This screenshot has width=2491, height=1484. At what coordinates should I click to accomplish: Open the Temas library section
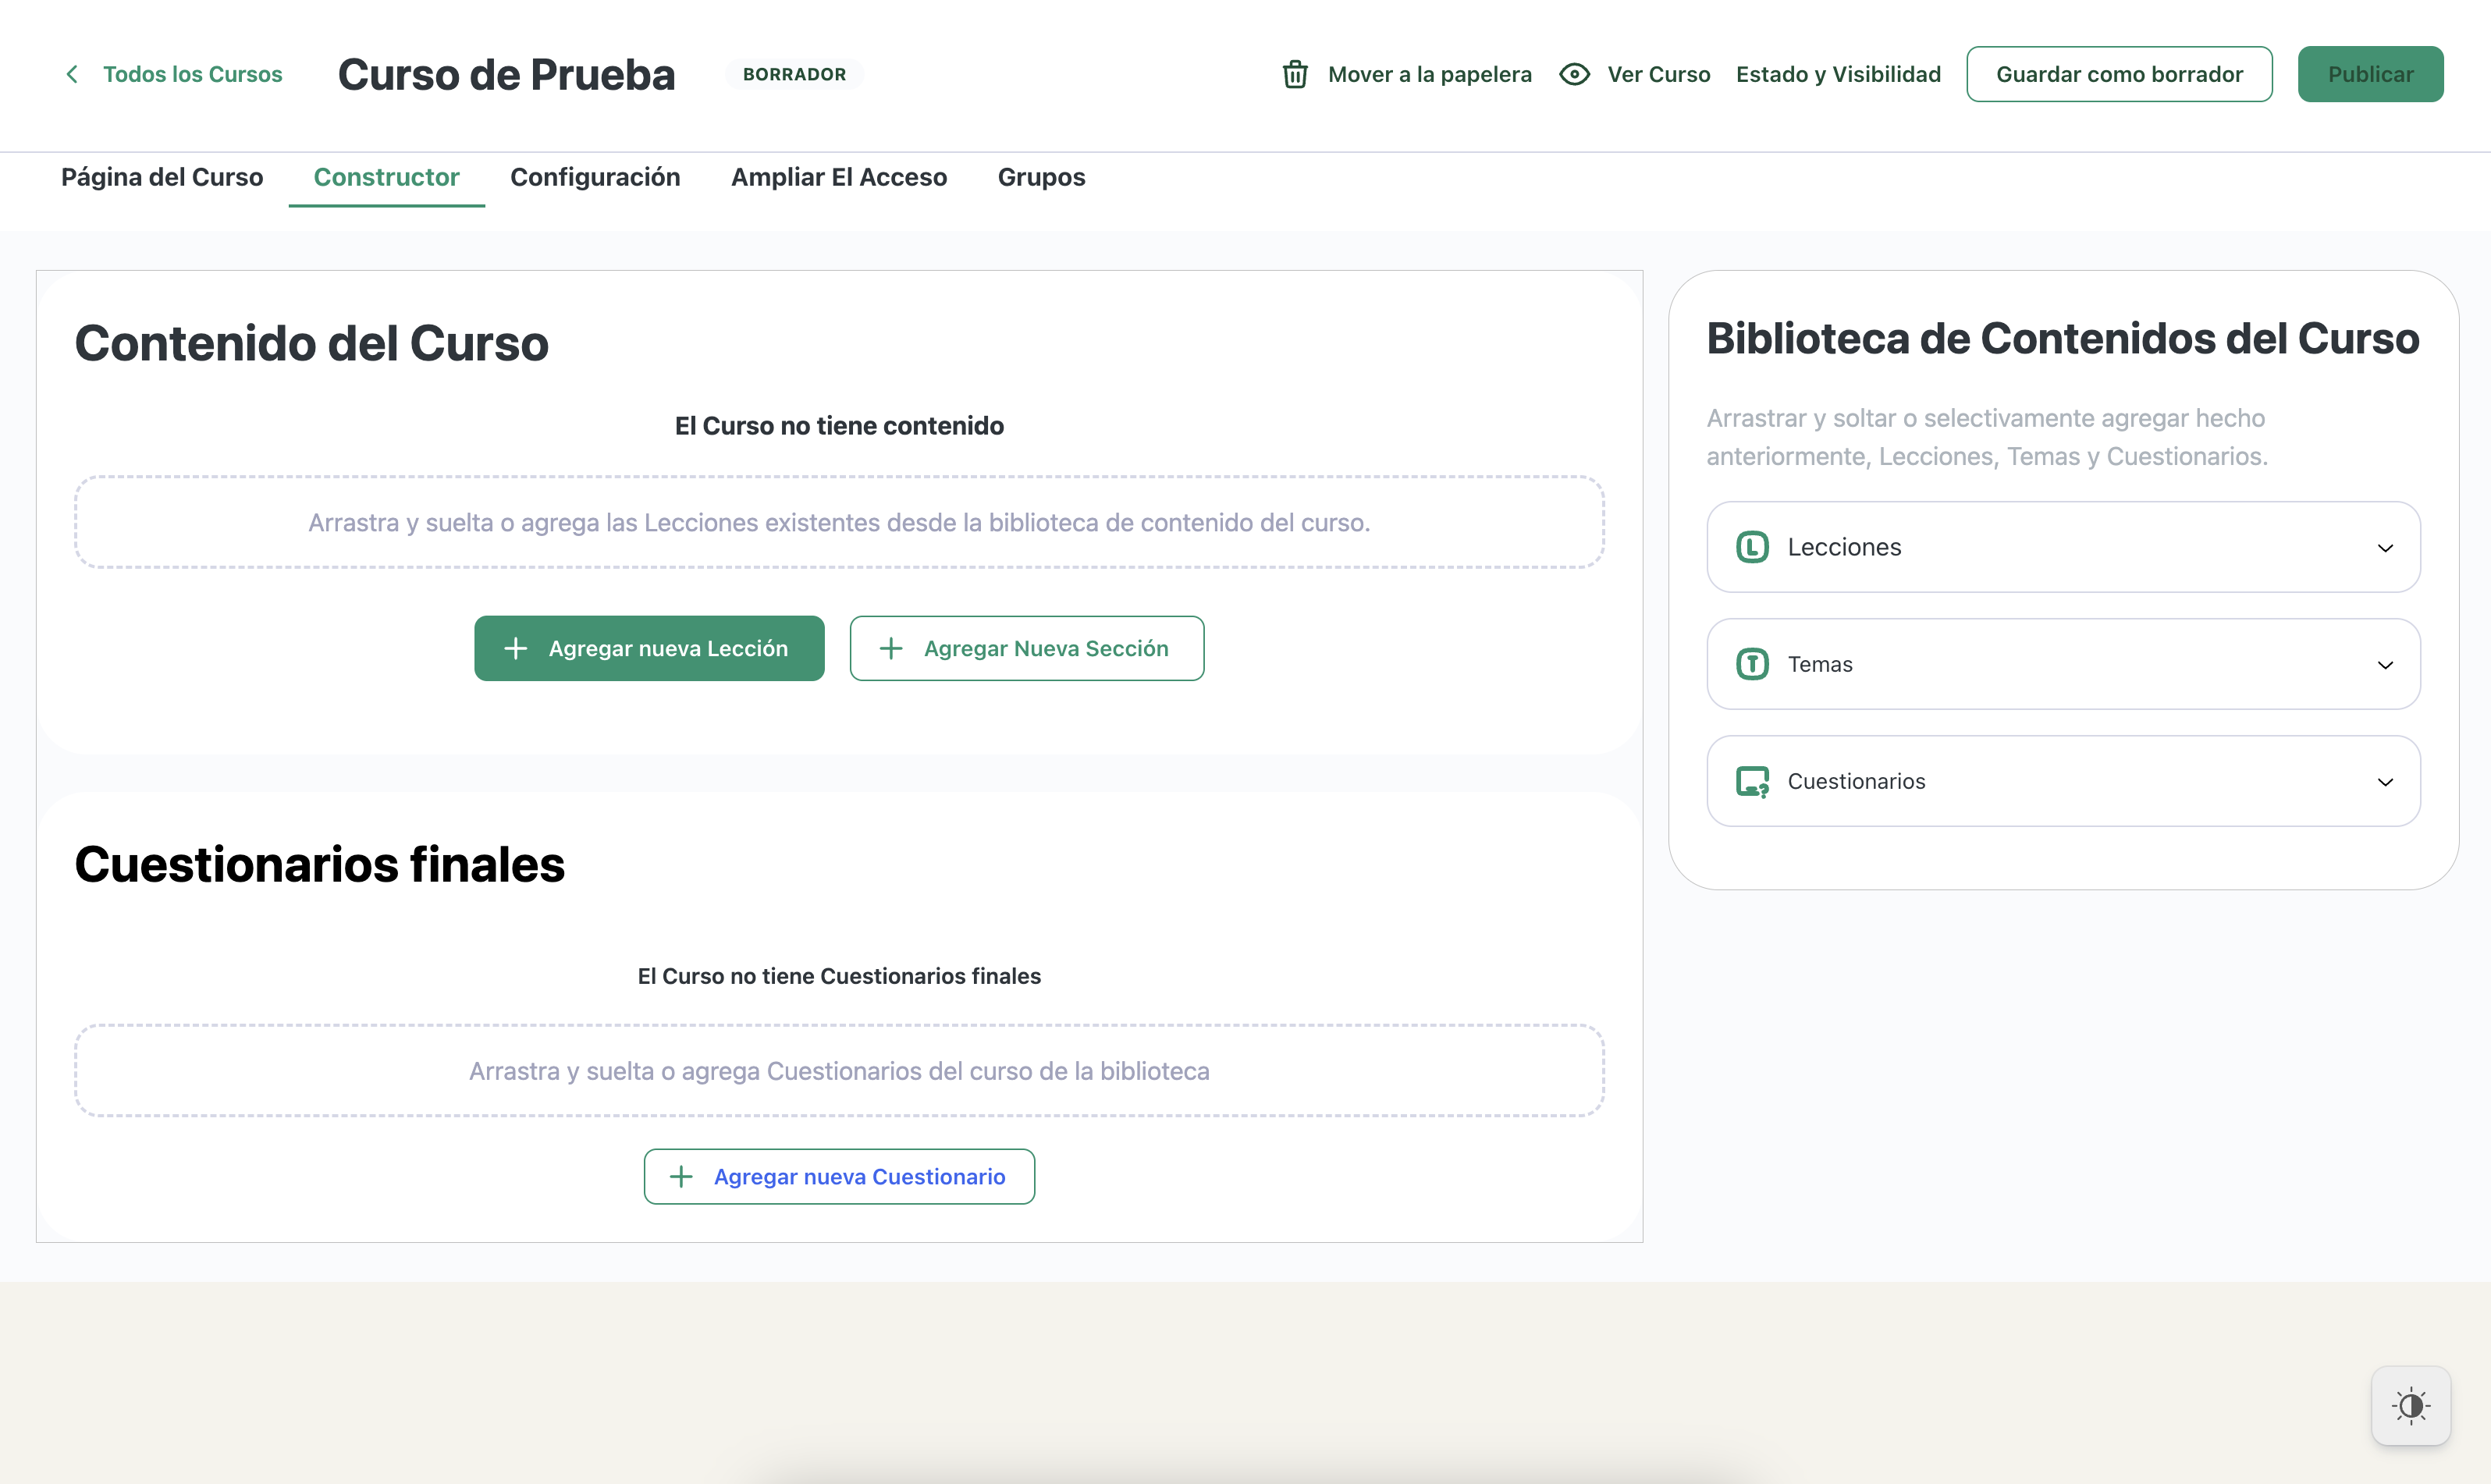point(2063,664)
